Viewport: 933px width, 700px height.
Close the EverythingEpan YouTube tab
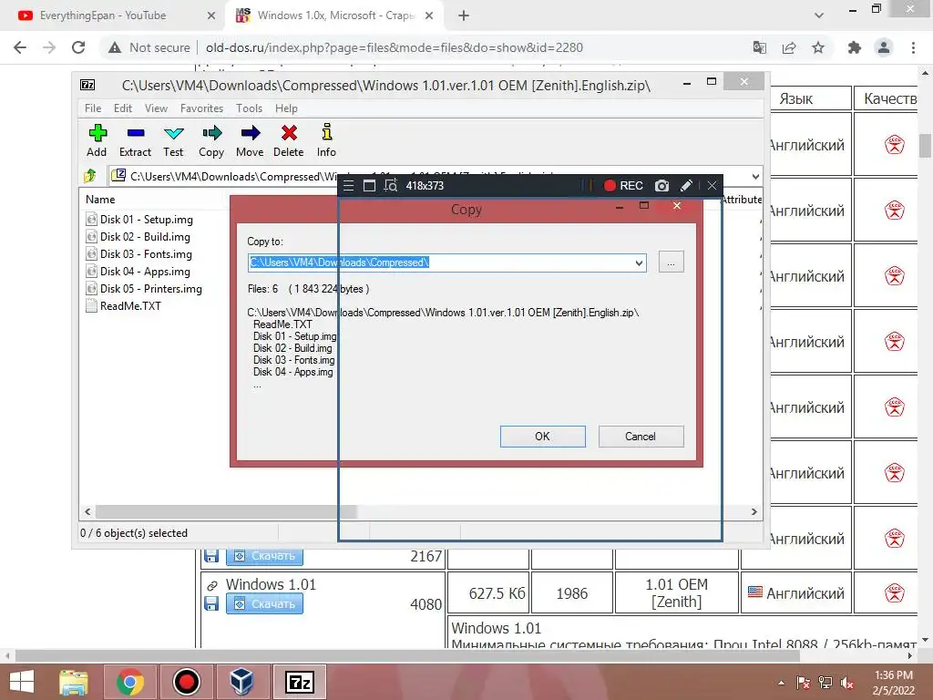click(x=210, y=15)
